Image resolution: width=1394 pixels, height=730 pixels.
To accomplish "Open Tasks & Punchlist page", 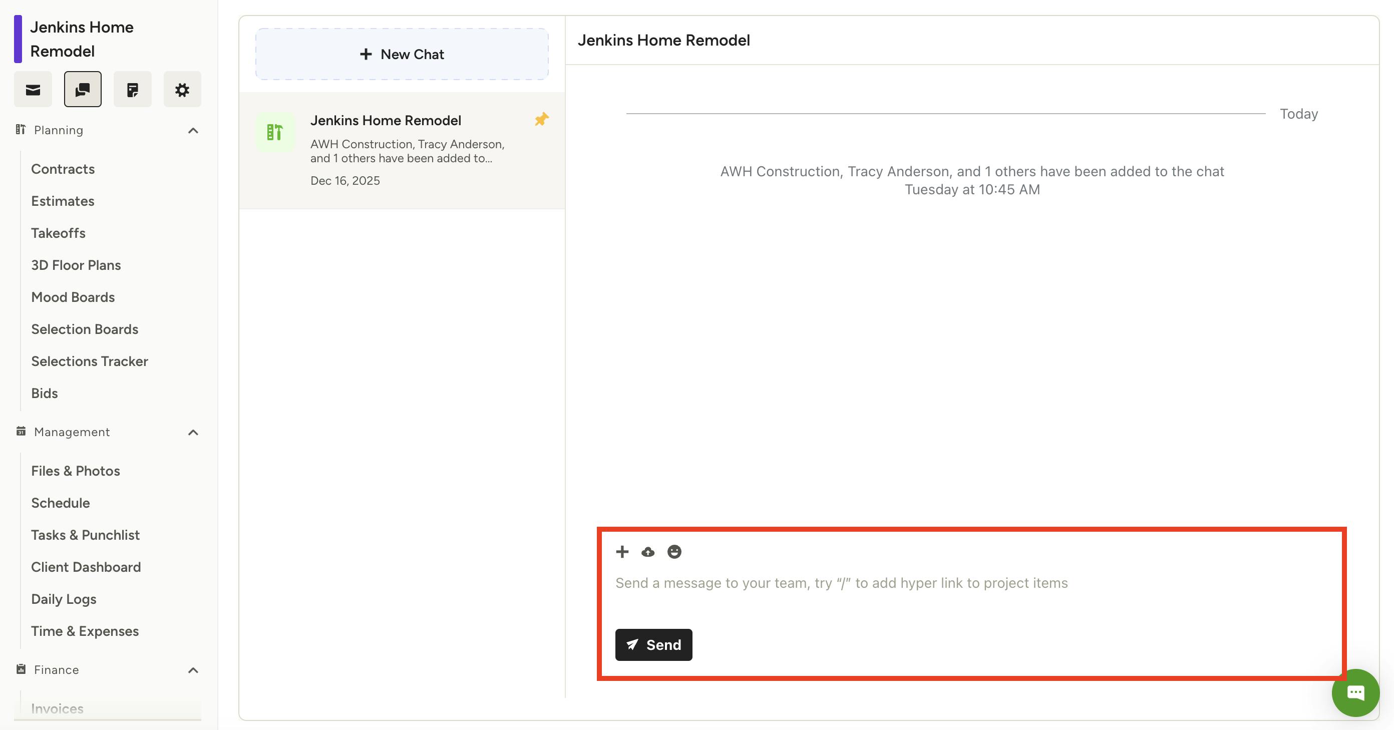I will point(86,535).
